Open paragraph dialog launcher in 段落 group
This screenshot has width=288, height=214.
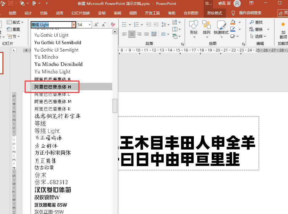(182, 44)
